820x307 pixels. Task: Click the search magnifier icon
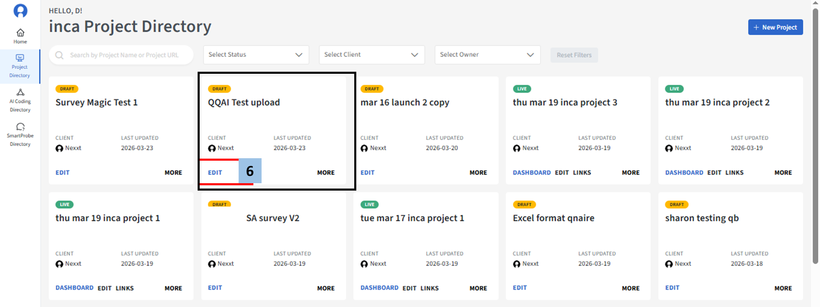59,55
